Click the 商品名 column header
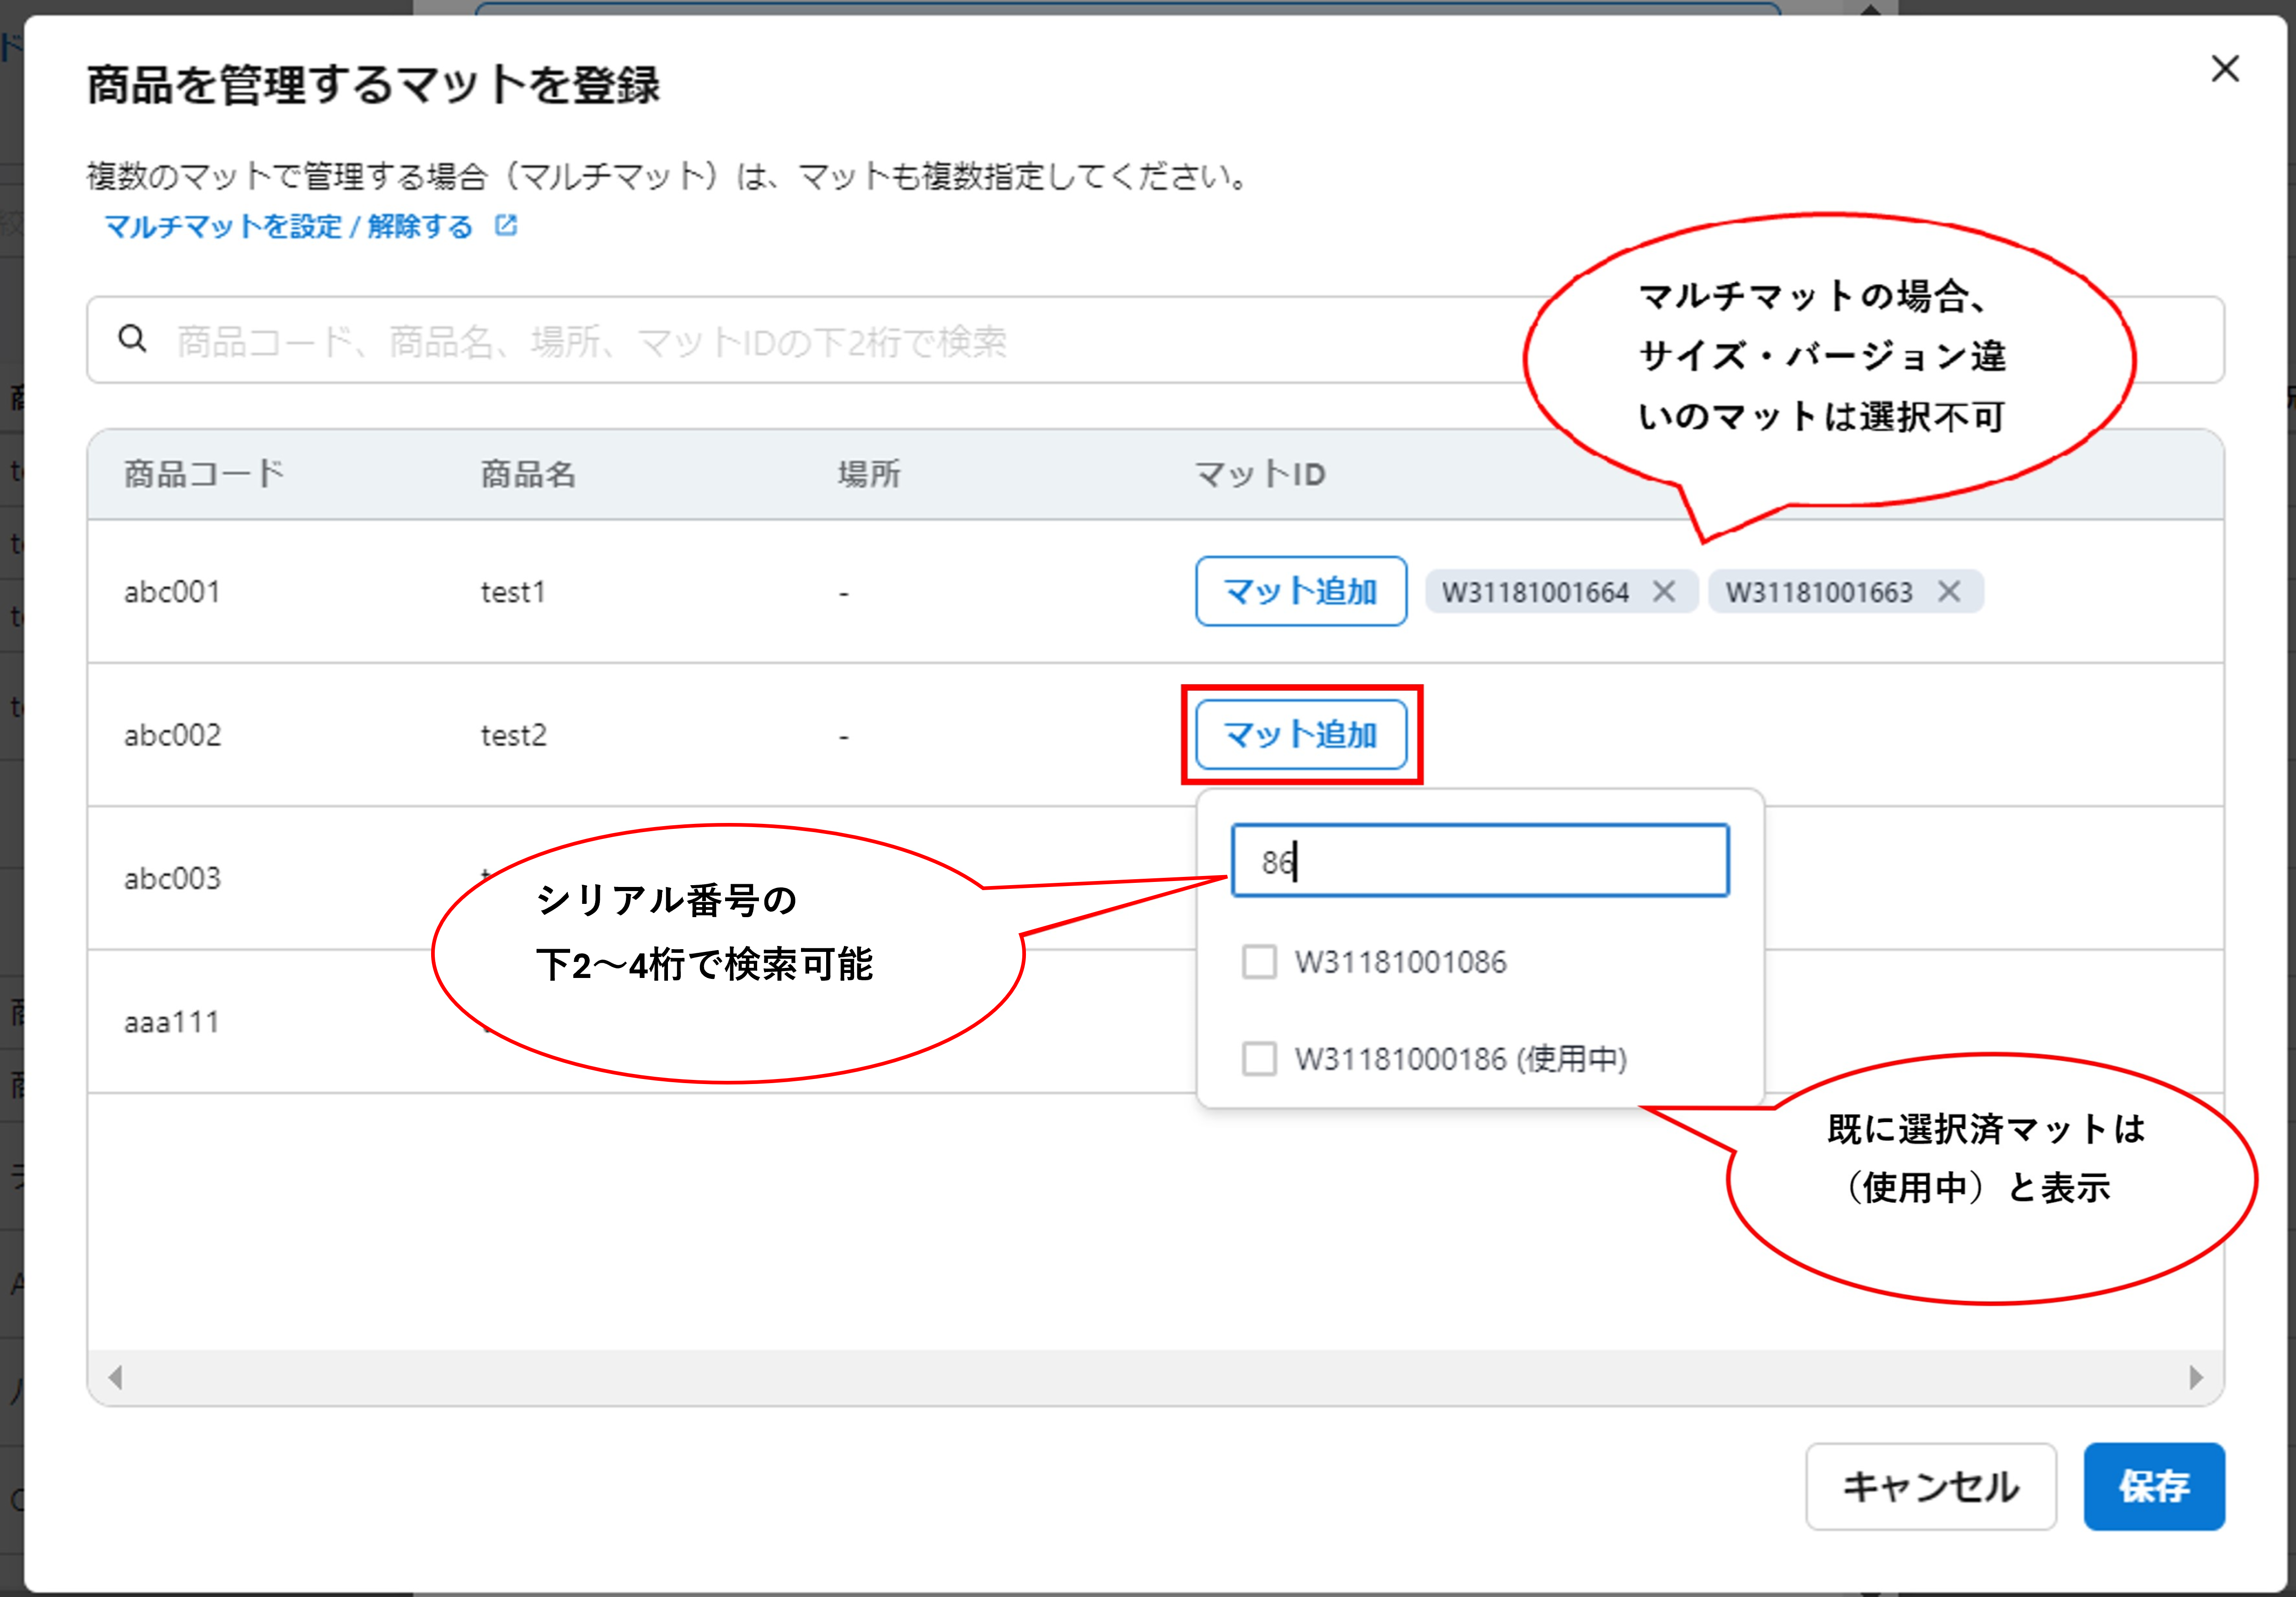The image size is (2296, 1597). coord(529,474)
